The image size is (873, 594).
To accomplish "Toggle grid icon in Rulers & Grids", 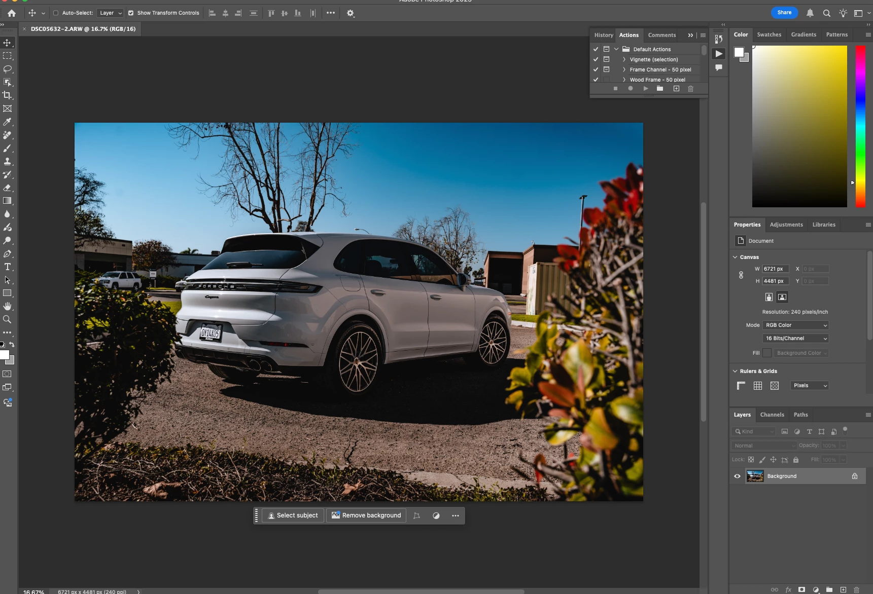I will (x=758, y=386).
